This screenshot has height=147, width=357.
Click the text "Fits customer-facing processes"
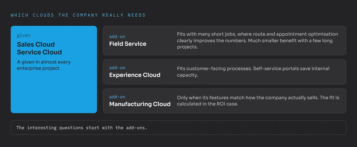253,72
